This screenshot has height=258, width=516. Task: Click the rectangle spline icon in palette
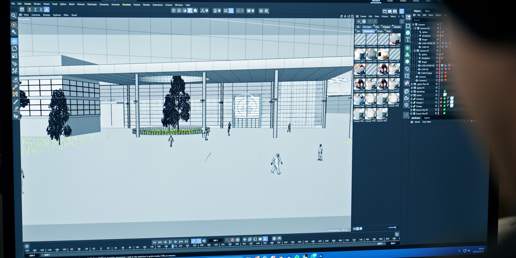coord(408,26)
